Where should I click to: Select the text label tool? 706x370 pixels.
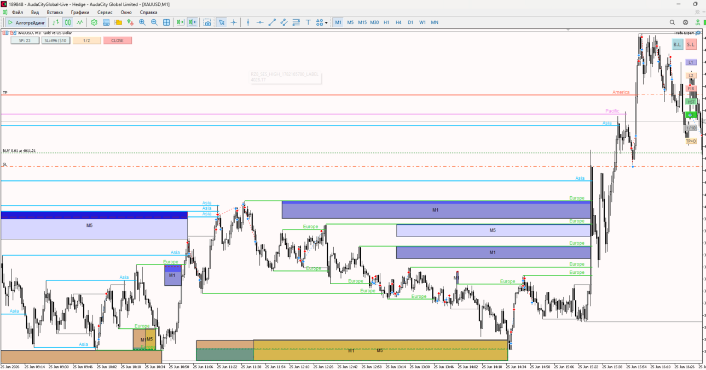pos(308,22)
